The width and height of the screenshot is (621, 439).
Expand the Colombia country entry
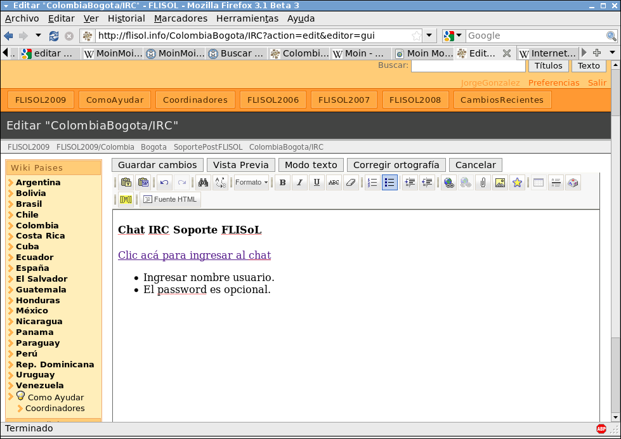pos(37,225)
